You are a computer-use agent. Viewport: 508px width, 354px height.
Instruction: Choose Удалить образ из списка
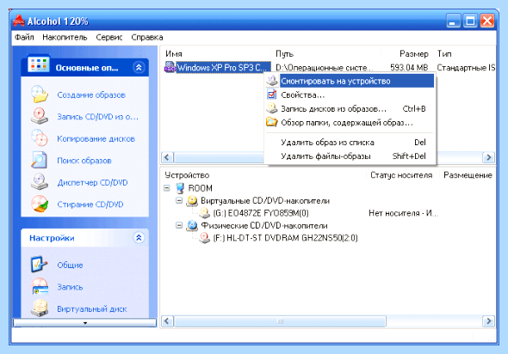[350, 143]
